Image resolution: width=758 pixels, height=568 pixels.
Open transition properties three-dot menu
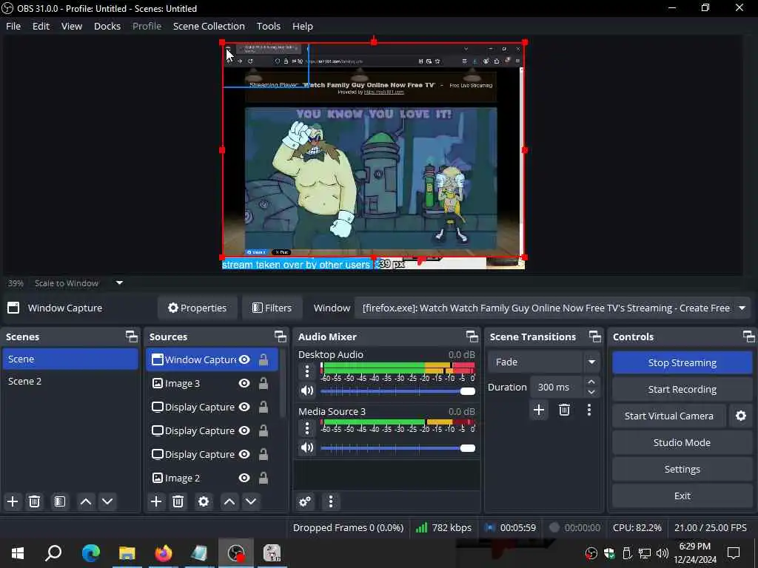click(x=588, y=410)
